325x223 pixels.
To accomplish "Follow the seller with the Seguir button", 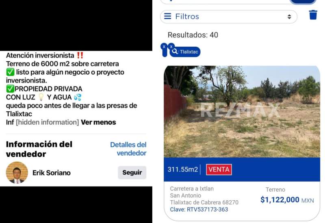I will click(x=132, y=173).
